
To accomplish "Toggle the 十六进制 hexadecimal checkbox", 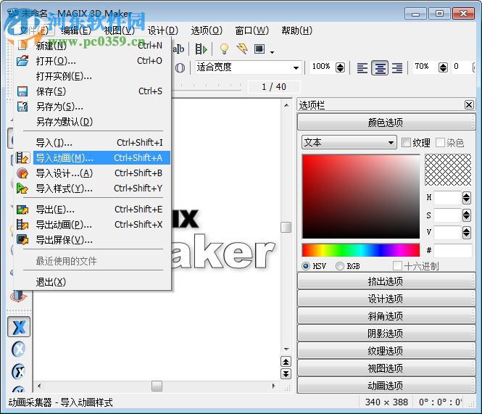I will click(397, 266).
